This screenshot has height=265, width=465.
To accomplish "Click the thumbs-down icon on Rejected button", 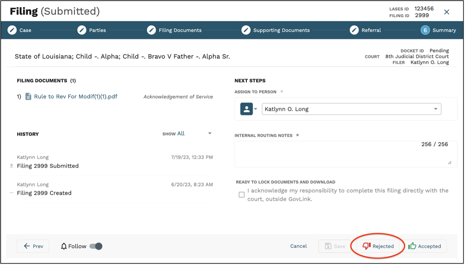I will pos(367,246).
